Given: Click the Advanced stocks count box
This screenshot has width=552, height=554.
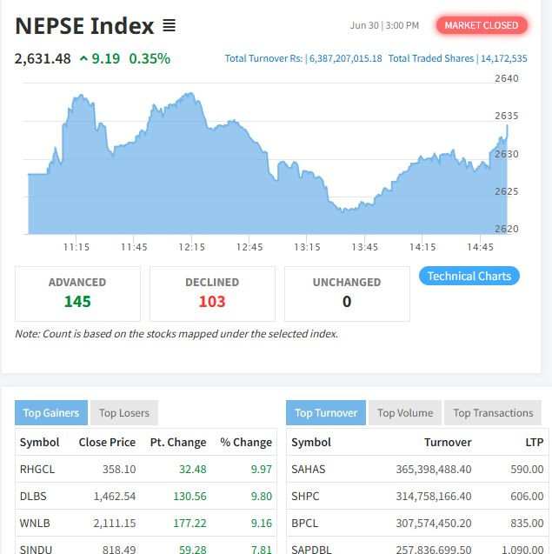Looking at the screenshot, I should [x=77, y=293].
